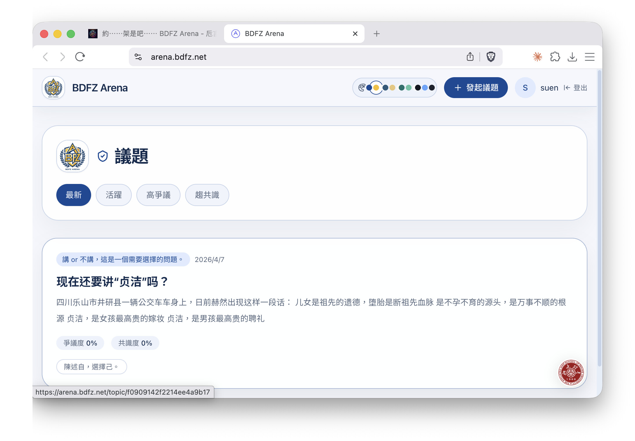Switch to the 趨共識 filter
The height and width of the screenshot is (441, 635).
coord(207,195)
